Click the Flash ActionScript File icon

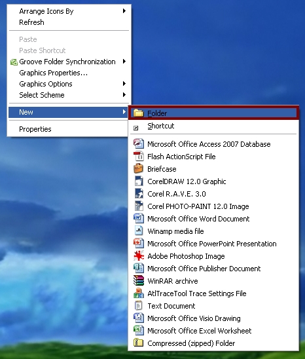[x=139, y=156]
